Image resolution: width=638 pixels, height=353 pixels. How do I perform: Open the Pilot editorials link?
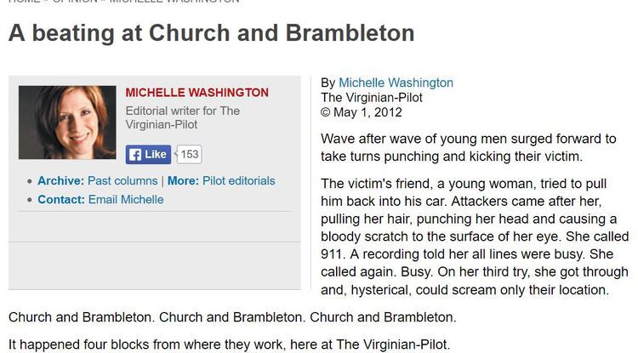point(239,181)
